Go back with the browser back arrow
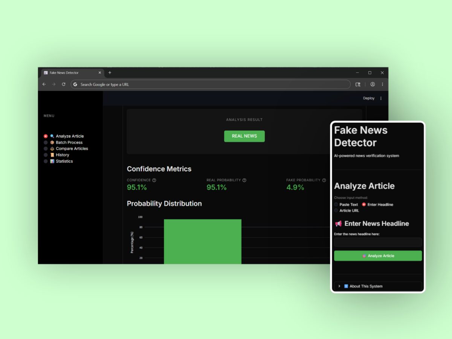Viewport: 452px width, 339px height. click(44, 84)
